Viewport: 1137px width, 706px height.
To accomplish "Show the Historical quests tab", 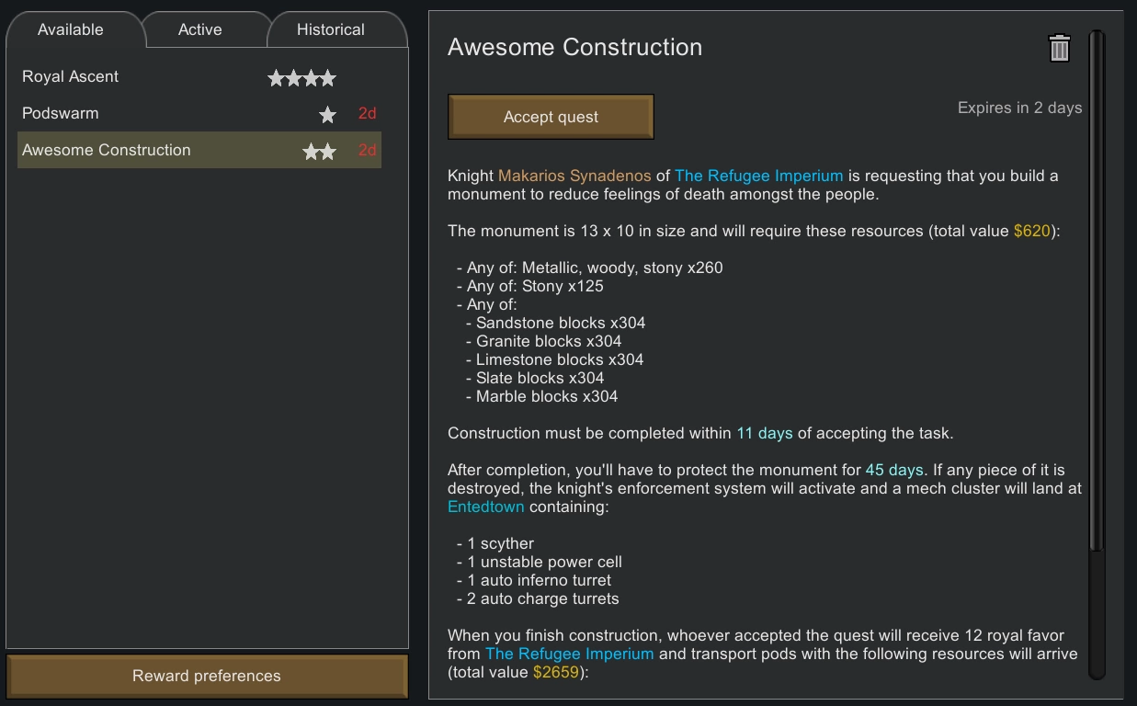I will tap(331, 29).
